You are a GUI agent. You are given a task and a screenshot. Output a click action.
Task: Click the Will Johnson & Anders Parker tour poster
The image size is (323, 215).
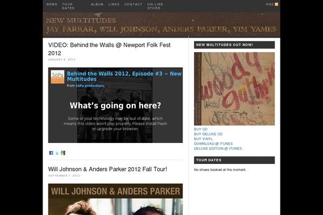pos(115,199)
